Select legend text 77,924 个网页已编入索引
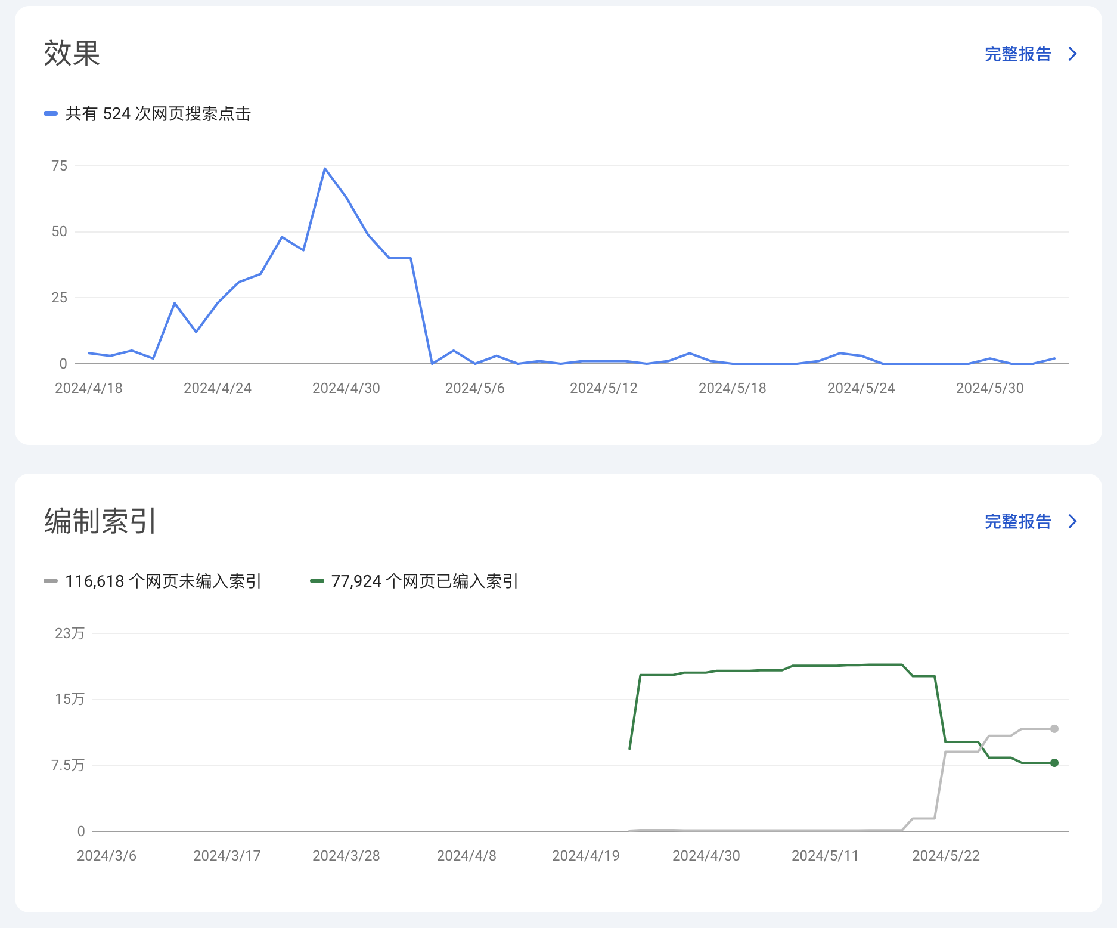Image resolution: width=1117 pixels, height=928 pixels. [x=425, y=581]
